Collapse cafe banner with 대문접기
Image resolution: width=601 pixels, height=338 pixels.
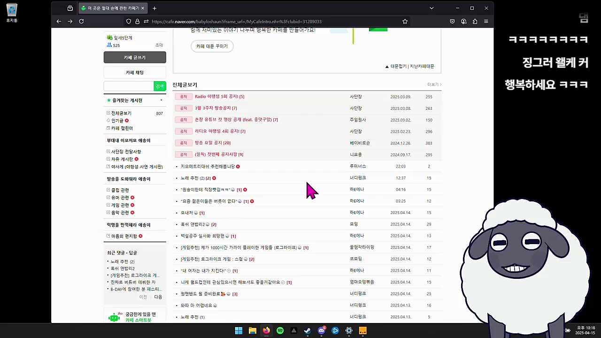coord(396,67)
